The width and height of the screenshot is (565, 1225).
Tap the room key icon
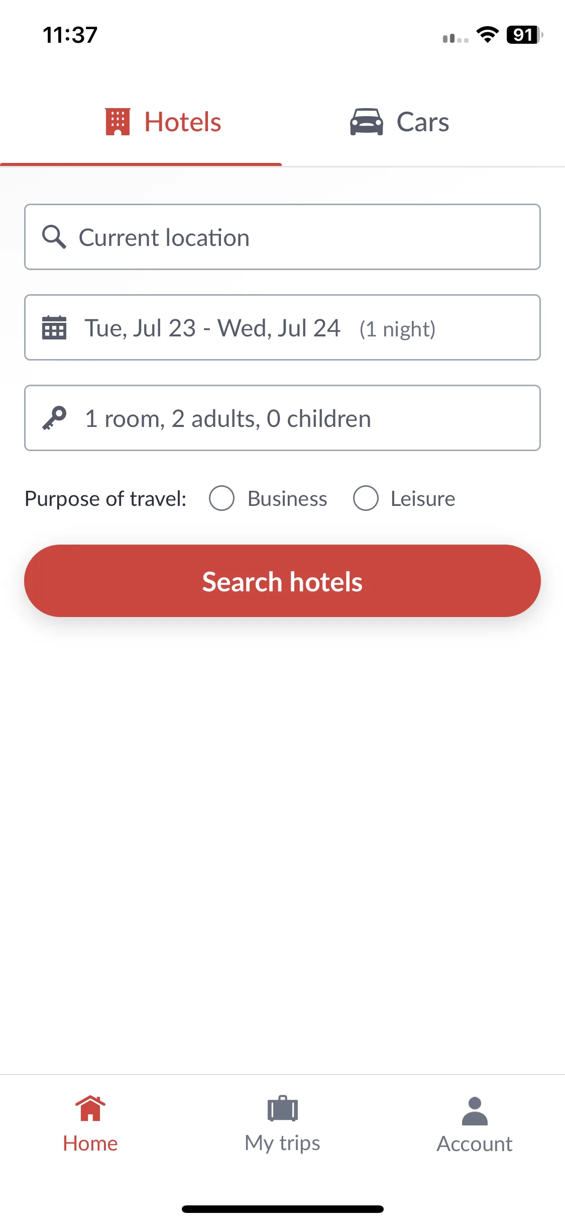pyautogui.click(x=54, y=418)
